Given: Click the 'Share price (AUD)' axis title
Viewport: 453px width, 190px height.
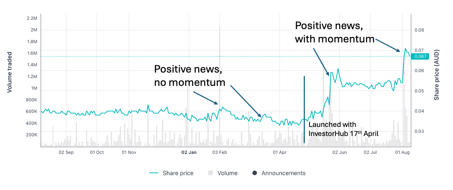Looking at the screenshot, I should [436, 75].
